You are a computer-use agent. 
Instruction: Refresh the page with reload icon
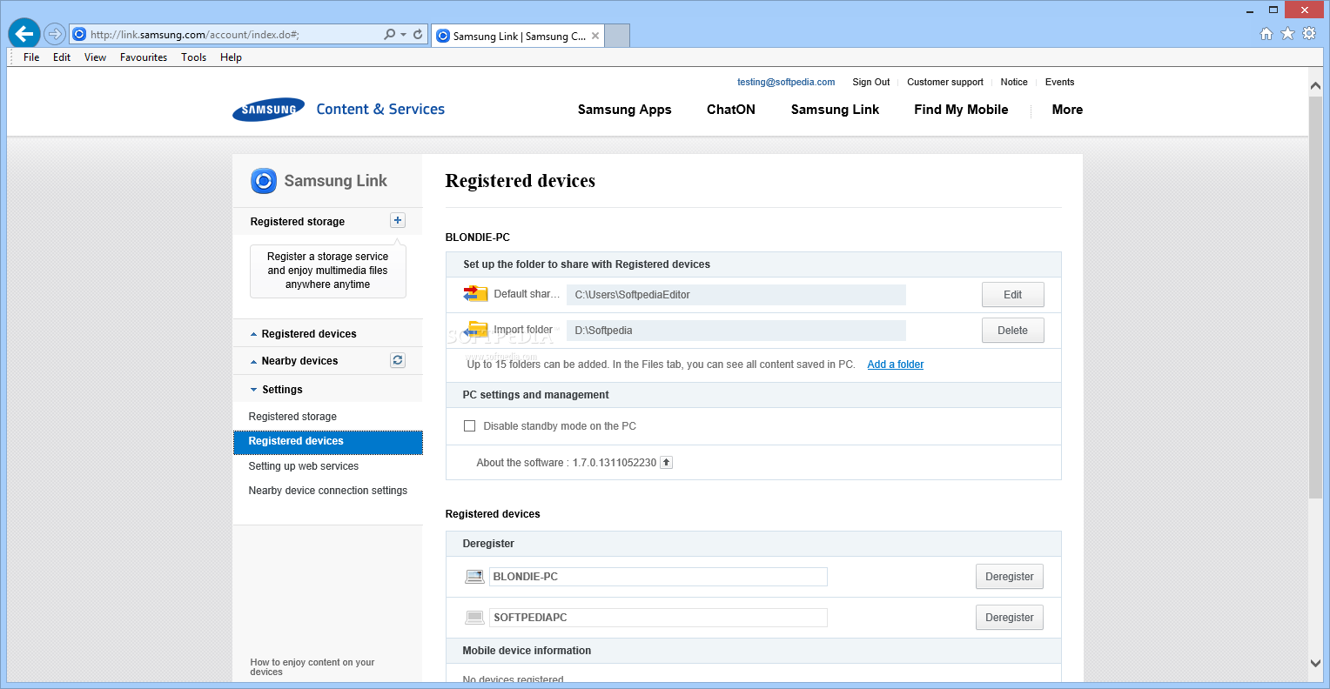point(418,35)
